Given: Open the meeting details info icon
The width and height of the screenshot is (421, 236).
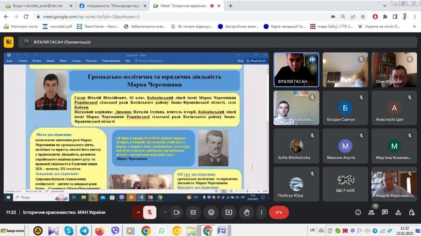Looking at the screenshot, I should [x=358, y=212].
